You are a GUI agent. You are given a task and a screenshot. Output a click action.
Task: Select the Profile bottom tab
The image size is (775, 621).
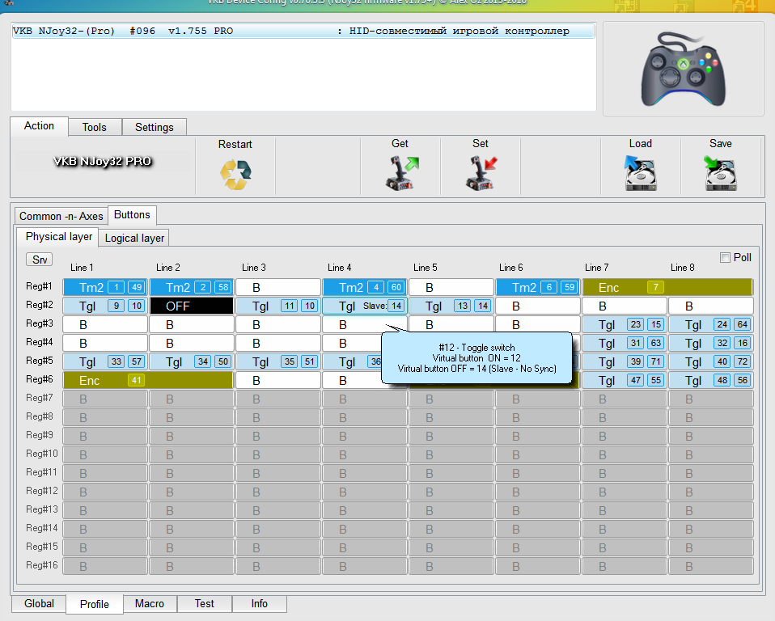95,604
